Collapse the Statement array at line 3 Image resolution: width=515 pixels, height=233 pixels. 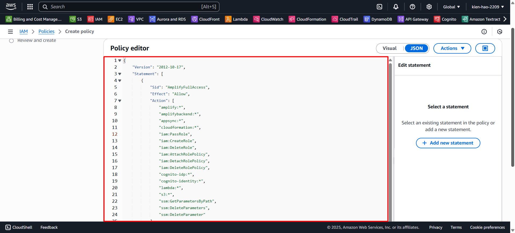[x=120, y=74]
